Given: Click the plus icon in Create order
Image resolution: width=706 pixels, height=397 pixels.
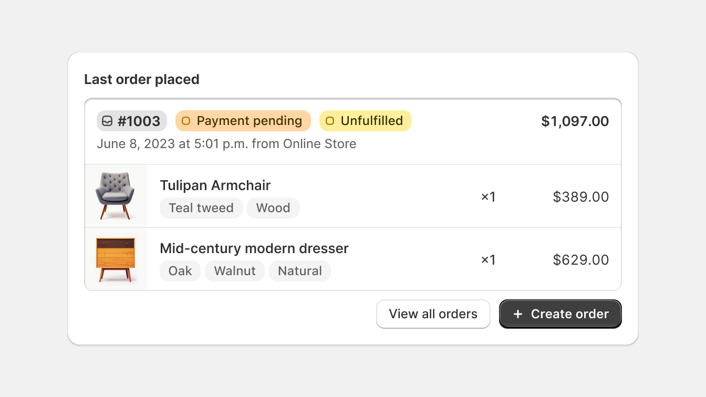Looking at the screenshot, I should click(x=518, y=314).
